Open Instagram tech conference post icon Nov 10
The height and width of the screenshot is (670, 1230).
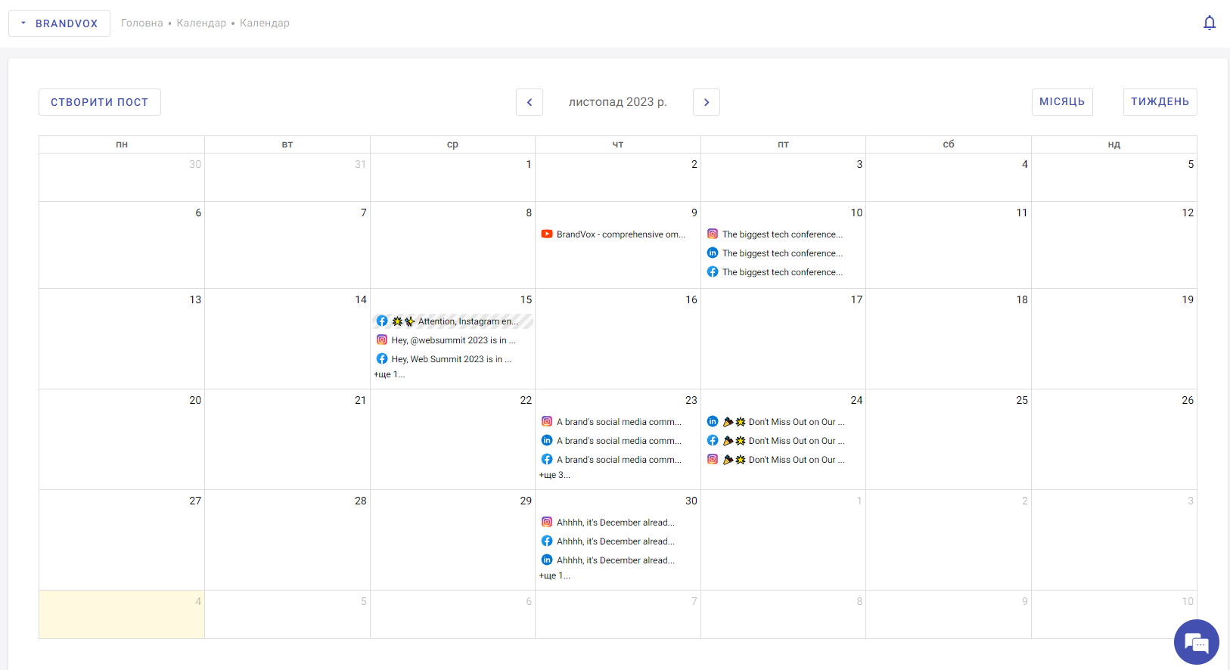point(713,234)
